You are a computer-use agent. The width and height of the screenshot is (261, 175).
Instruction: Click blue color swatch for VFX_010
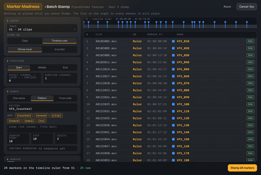(173, 41)
